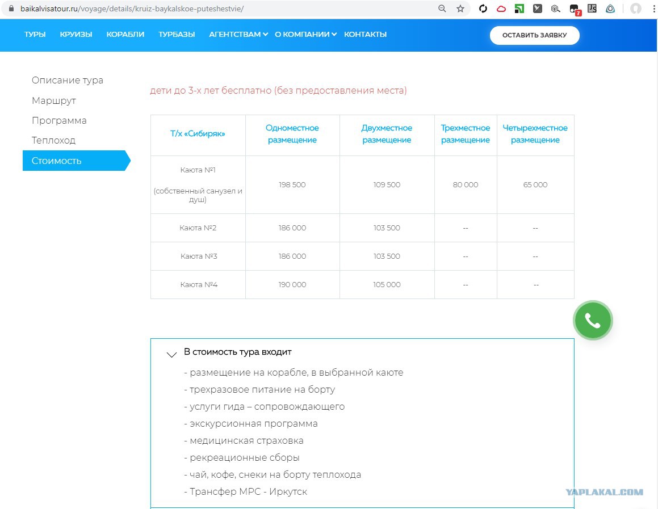This screenshot has width=658, height=509.
Task: Click the ОСТАВИТЬ ЗАЯВКУ button
Action: click(x=535, y=35)
